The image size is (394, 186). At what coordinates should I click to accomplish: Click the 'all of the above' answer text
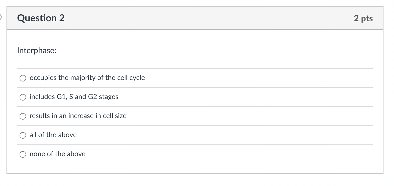pyautogui.click(x=53, y=135)
